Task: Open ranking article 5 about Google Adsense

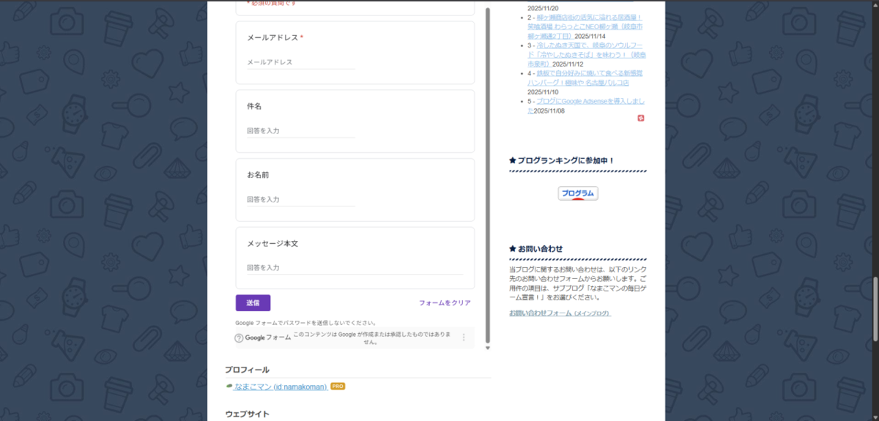Action: 586,105
